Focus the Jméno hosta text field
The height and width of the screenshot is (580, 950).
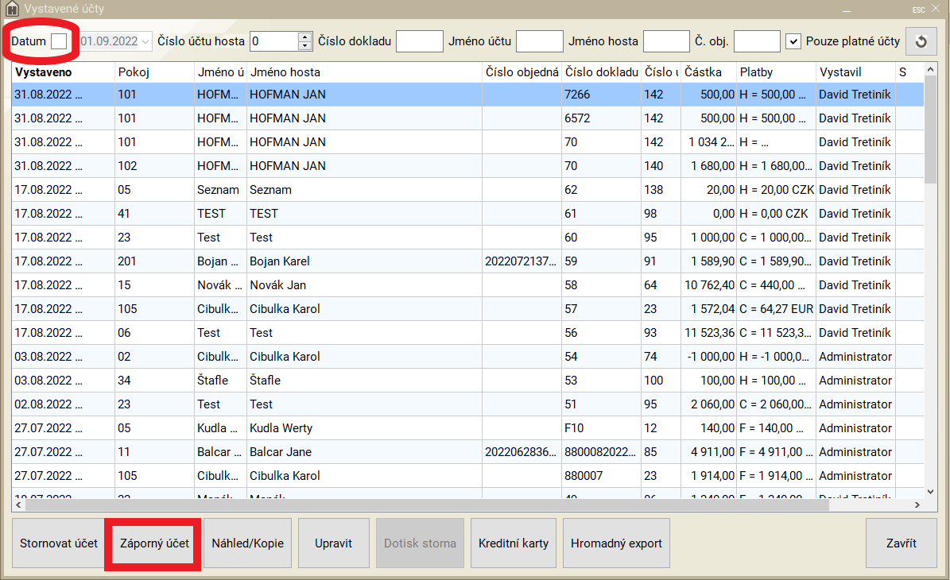click(x=665, y=41)
